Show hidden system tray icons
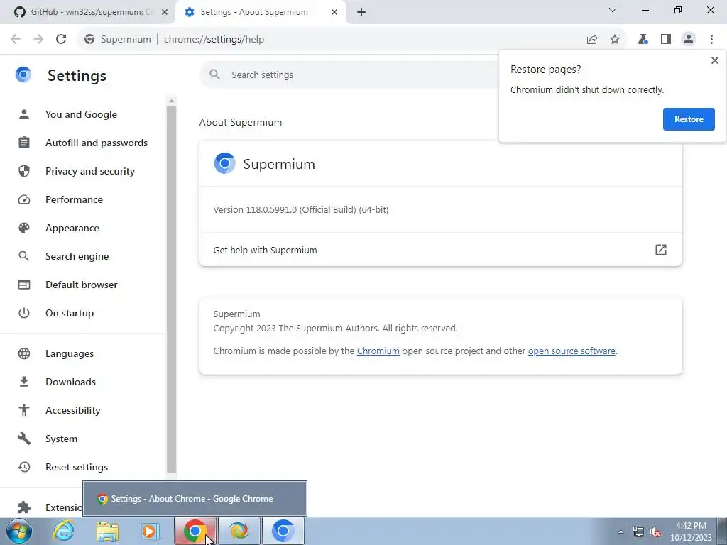This screenshot has width=727, height=545. point(621,532)
